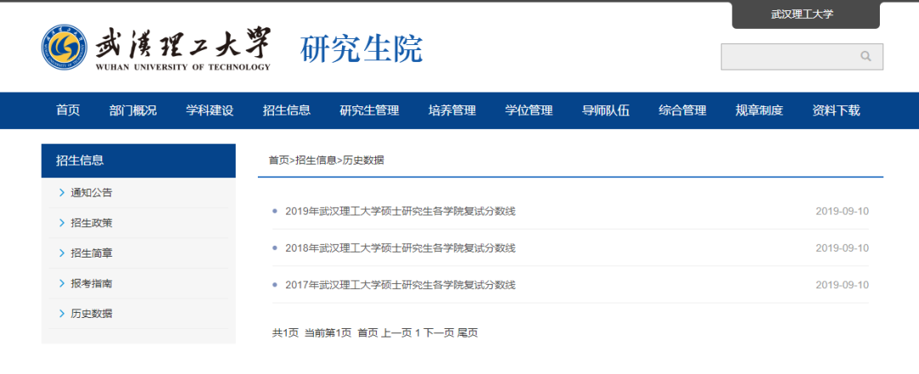
Task: Click the Wuhan University of Technology logo
Action: coord(156,48)
